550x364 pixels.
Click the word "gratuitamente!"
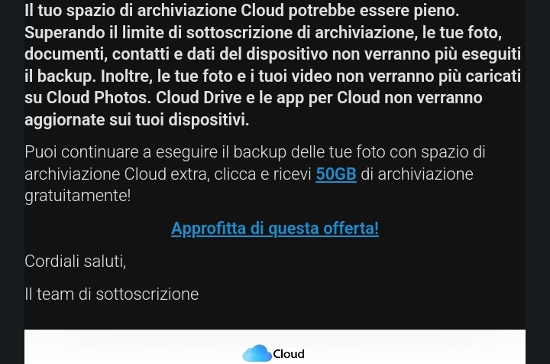77,196
